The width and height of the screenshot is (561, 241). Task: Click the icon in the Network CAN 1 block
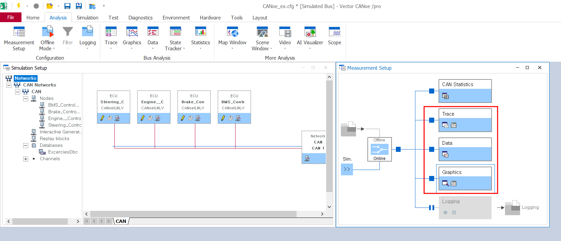(x=307, y=159)
